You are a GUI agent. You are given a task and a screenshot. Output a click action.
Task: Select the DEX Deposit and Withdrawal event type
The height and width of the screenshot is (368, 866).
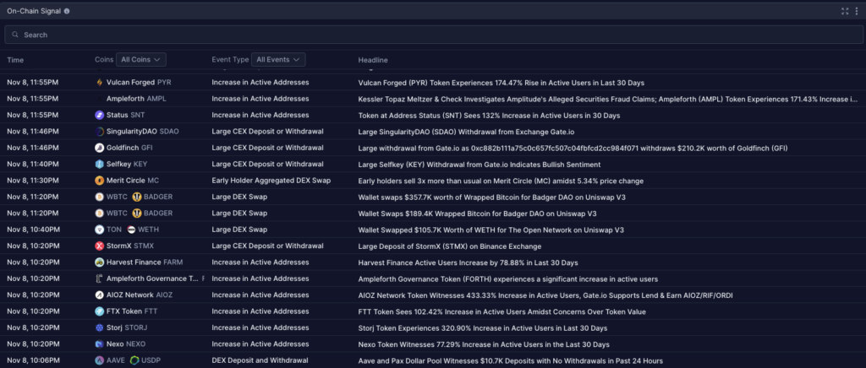click(x=260, y=361)
